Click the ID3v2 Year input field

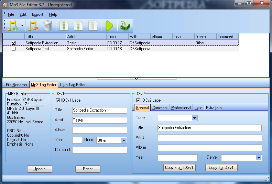tap(178, 158)
